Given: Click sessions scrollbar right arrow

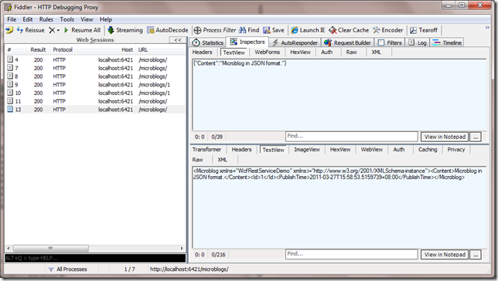Looking at the screenshot, I should tap(182, 248).
